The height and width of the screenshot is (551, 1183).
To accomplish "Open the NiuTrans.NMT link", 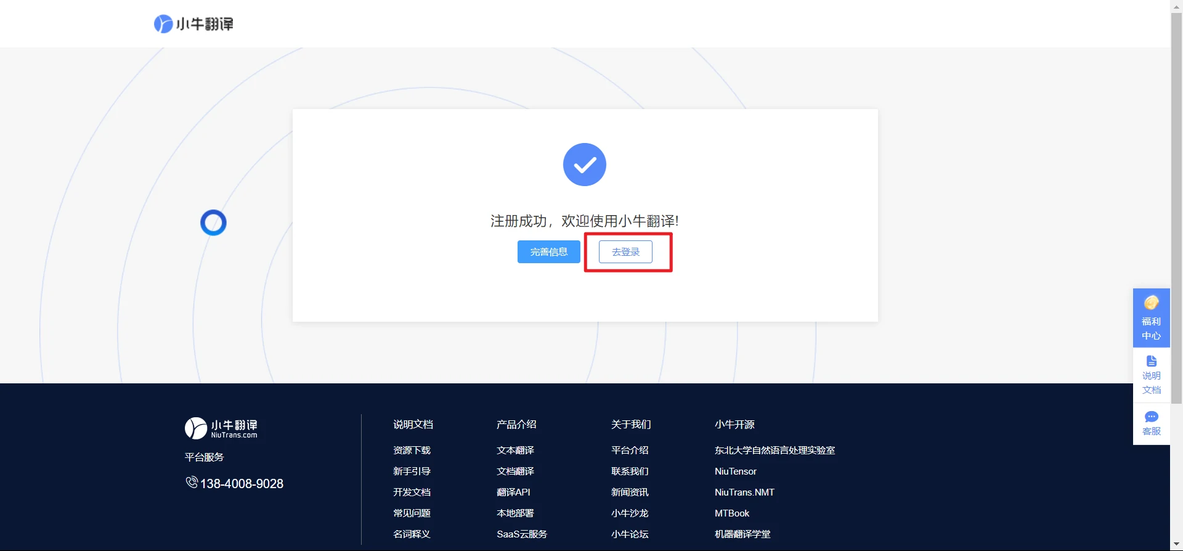I will 744,492.
